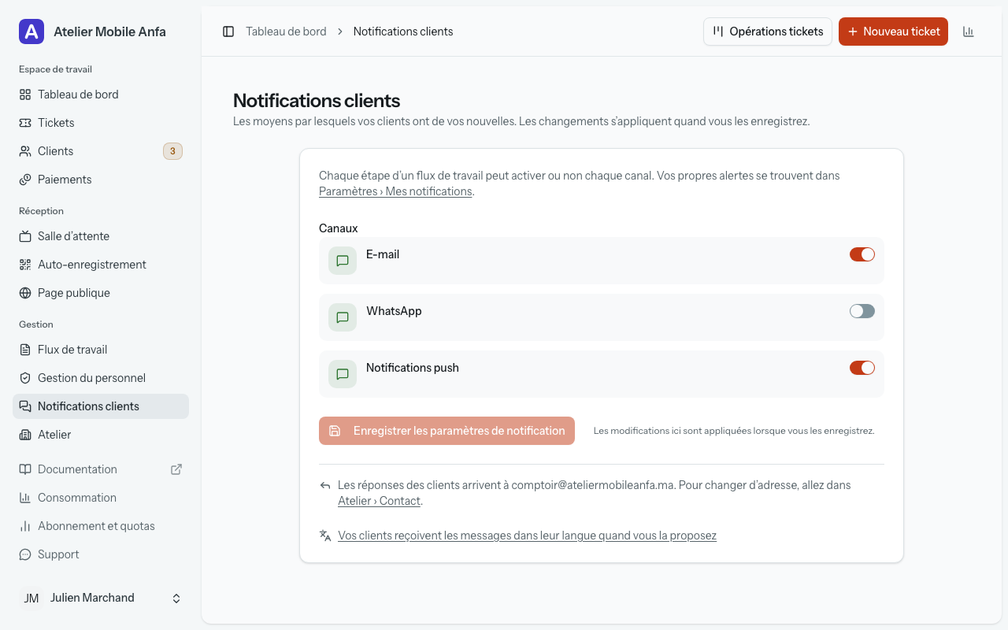Go to Auto-enregistrement

click(101, 265)
